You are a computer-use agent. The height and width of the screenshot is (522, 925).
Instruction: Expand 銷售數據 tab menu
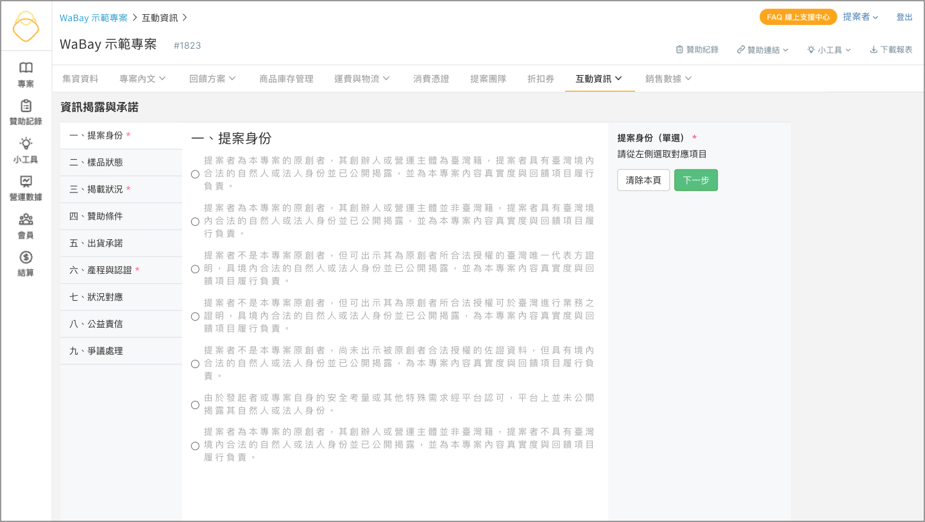click(668, 79)
